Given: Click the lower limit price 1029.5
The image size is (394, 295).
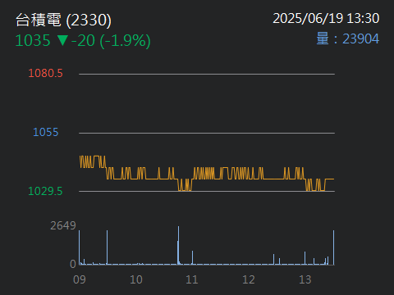Looking at the screenshot, I should click(45, 191).
